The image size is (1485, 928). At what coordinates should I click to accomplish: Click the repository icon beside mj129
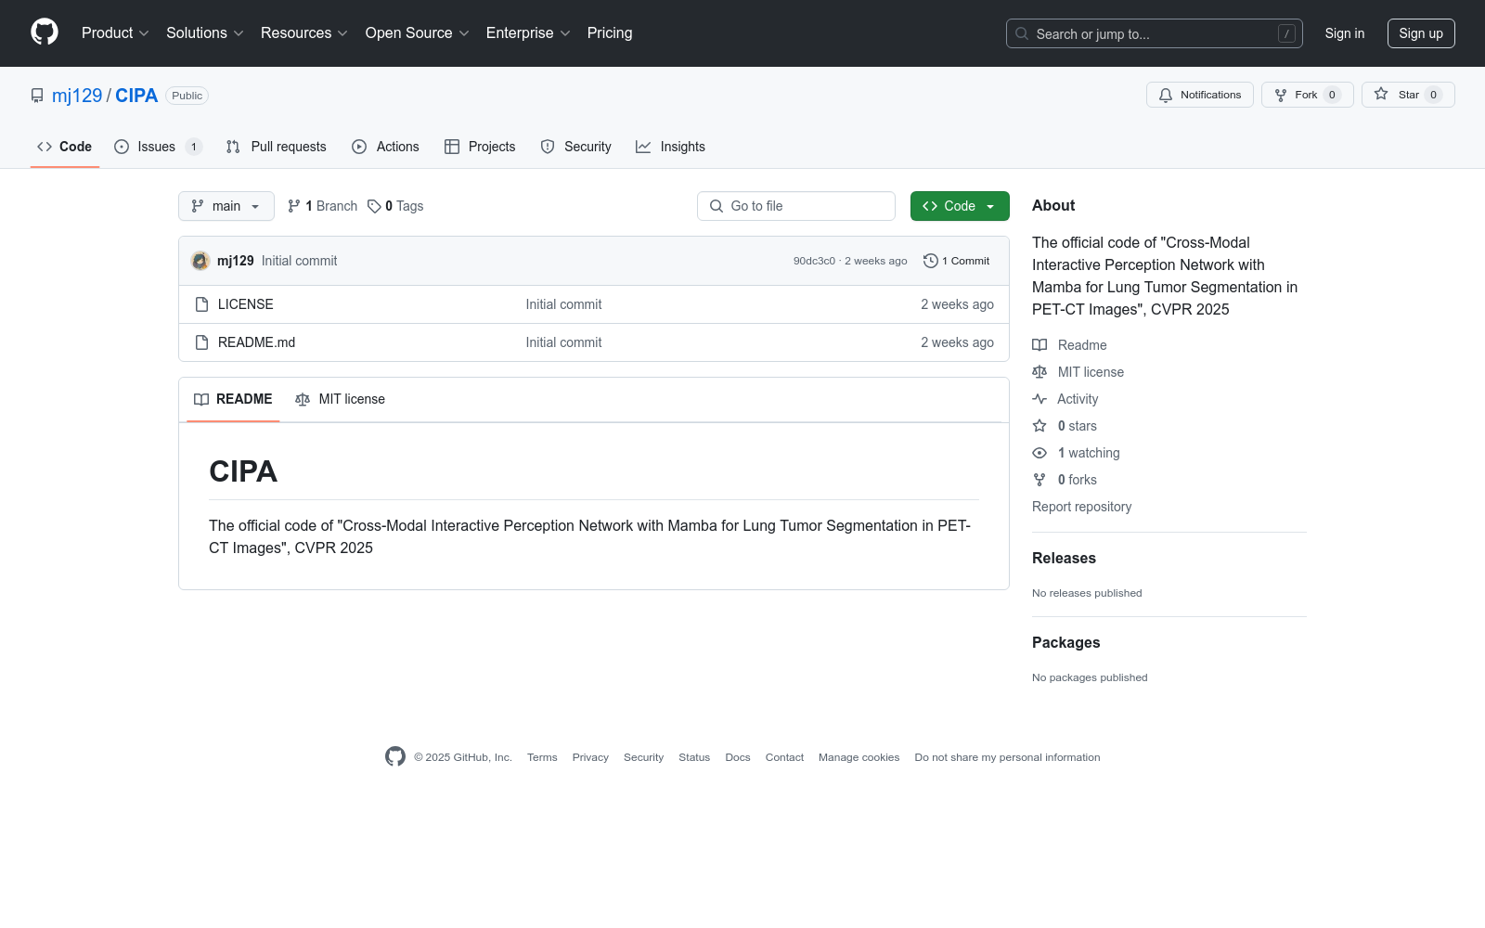(x=37, y=96)
